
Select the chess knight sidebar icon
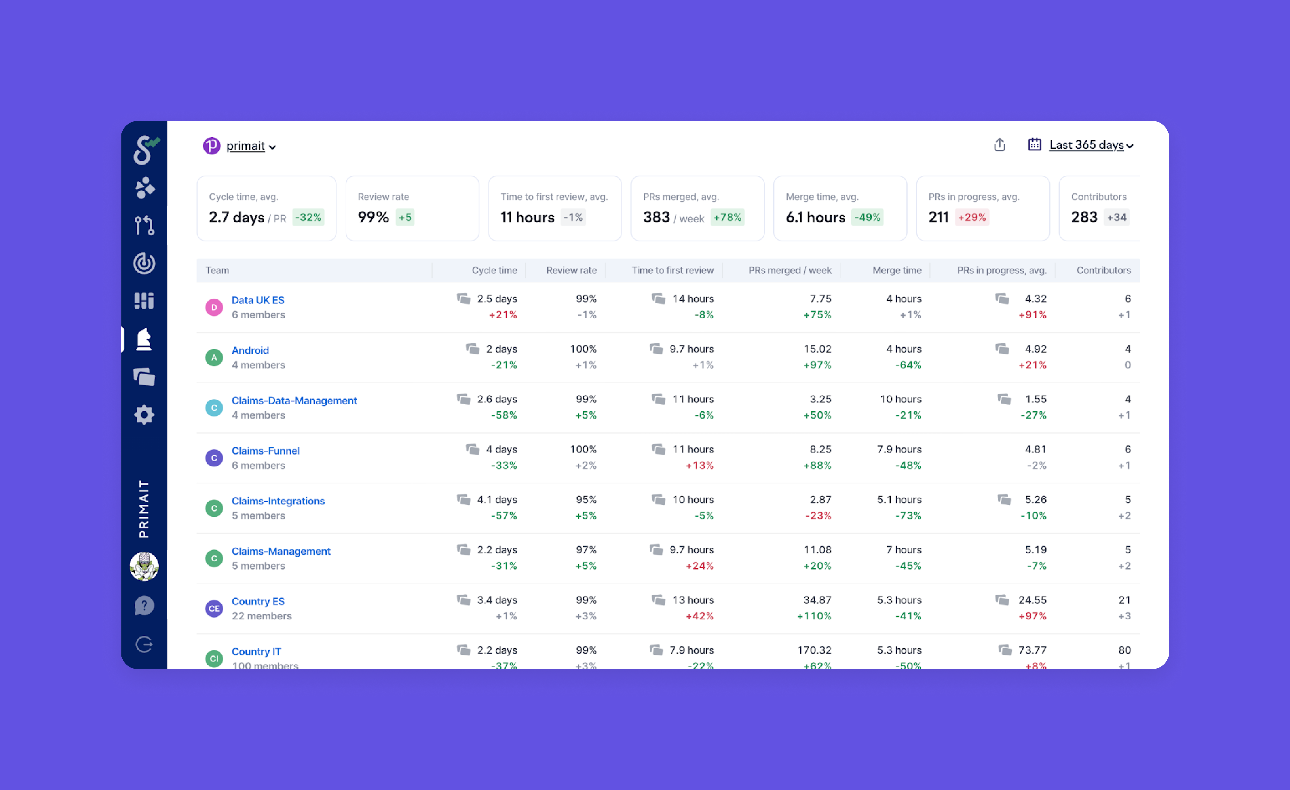point(144,339)
